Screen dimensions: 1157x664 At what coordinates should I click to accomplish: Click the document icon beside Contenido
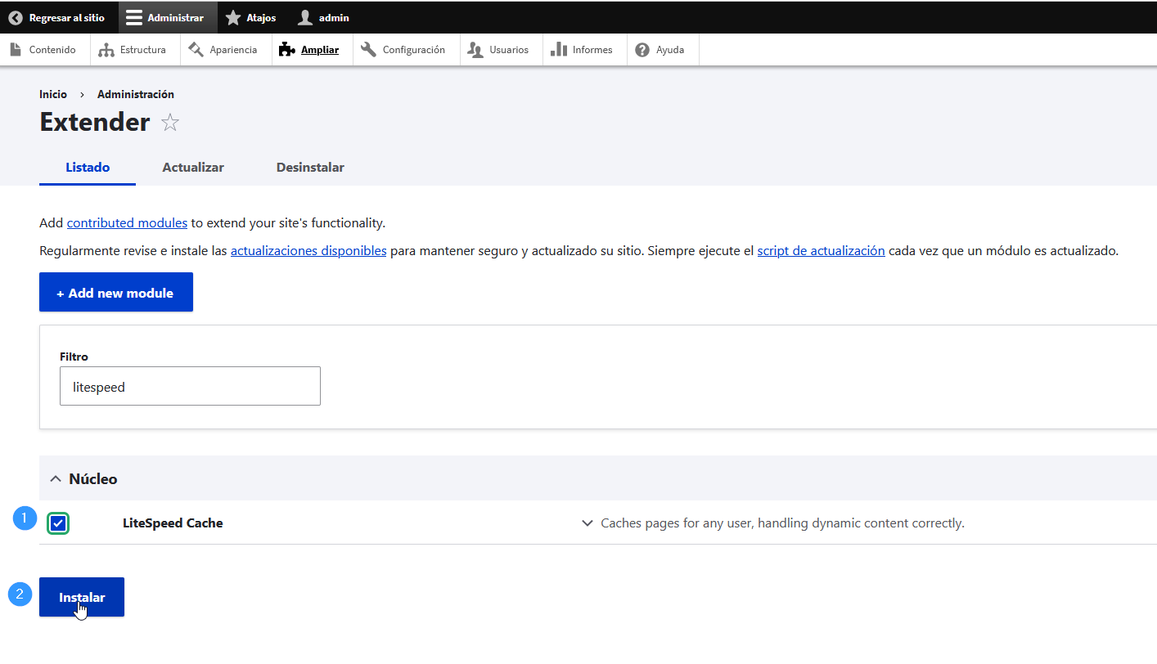(16, 50)
